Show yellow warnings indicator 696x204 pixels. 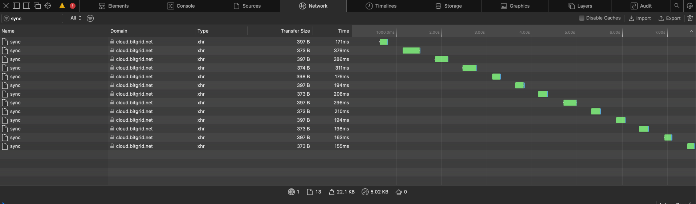coord(62,6)
